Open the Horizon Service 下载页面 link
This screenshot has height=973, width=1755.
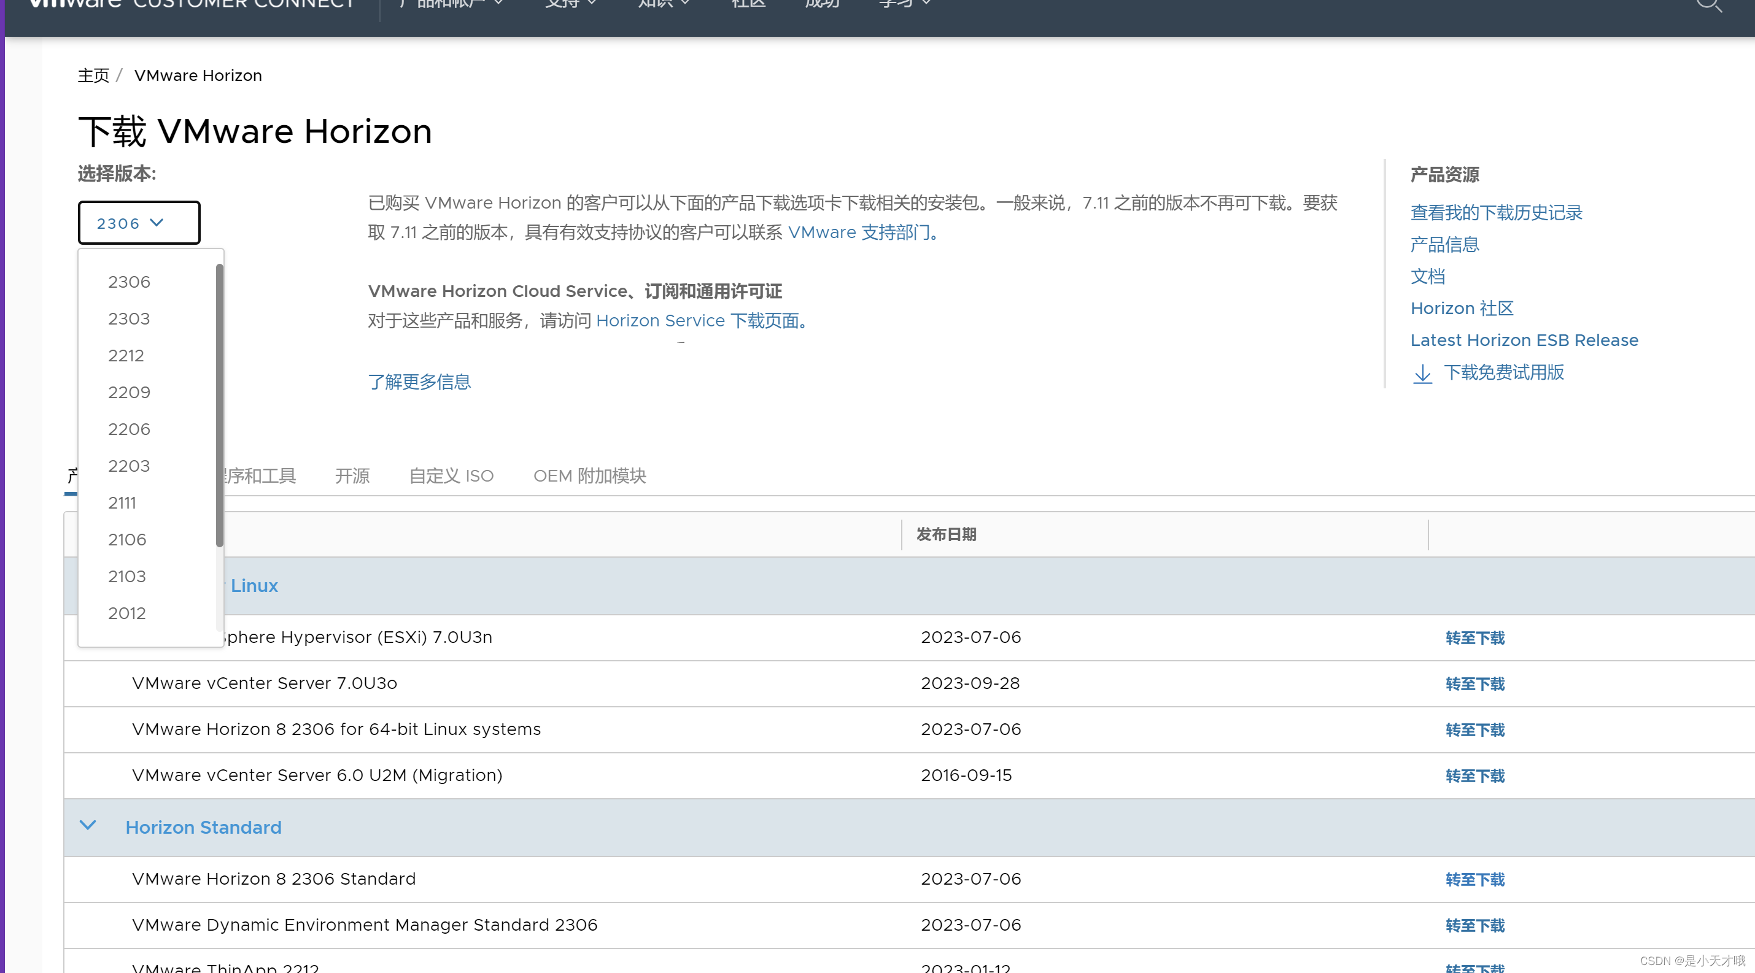(702, 321)
